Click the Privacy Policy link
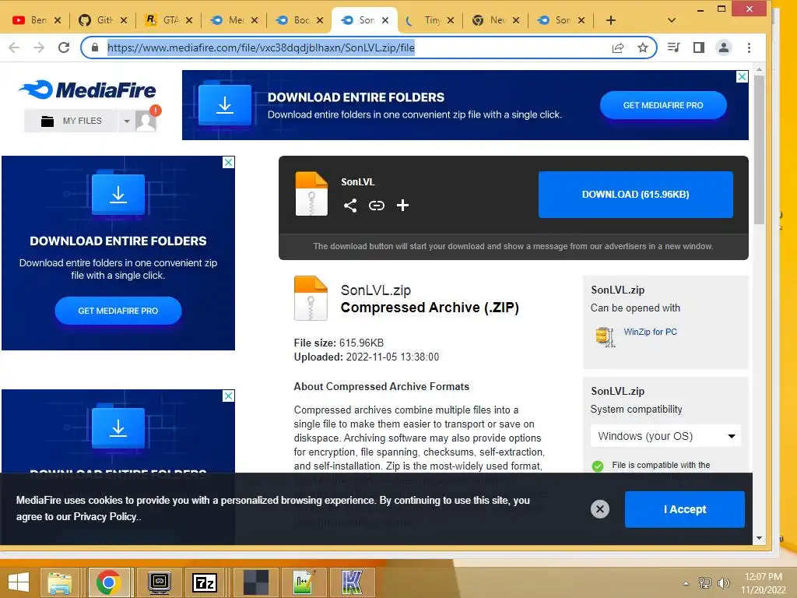The height and width of the screenshot is (598, 797). (105, 517)
